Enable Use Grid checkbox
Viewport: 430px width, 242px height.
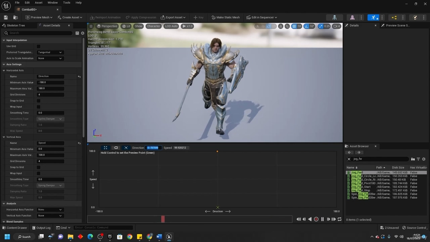38,46
